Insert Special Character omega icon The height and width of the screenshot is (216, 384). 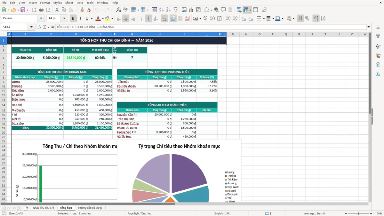pyautogui.click(x=206, y=10)
